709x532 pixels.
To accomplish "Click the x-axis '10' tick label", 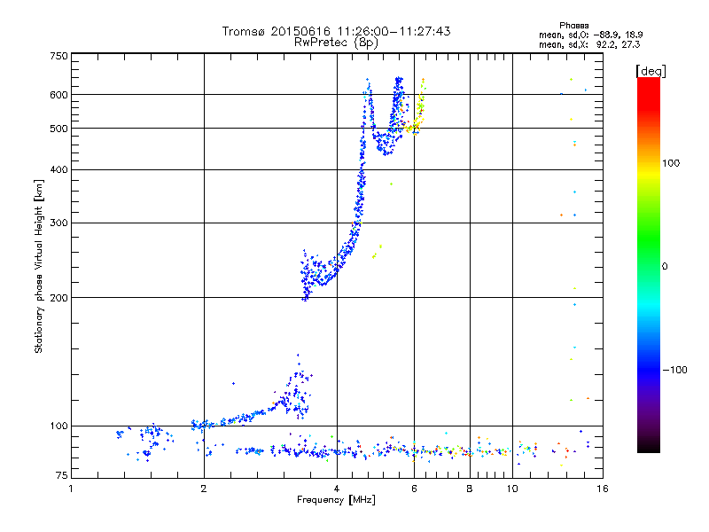I will pos(512,489).
